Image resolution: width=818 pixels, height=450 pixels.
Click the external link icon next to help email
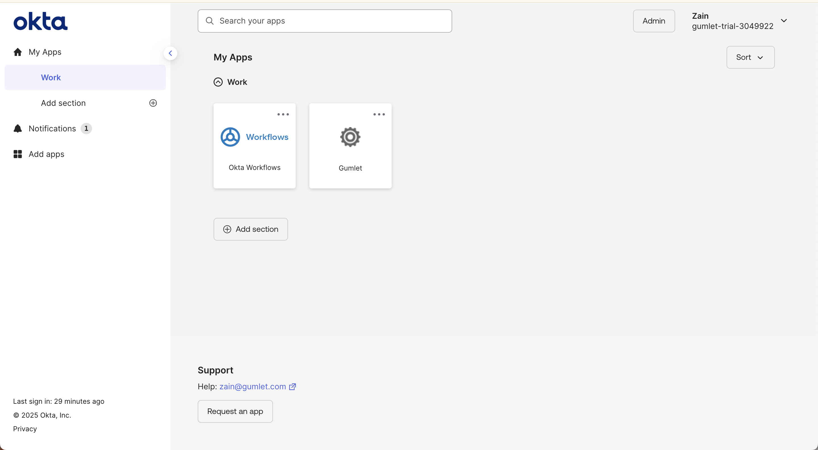coord(293,386)
